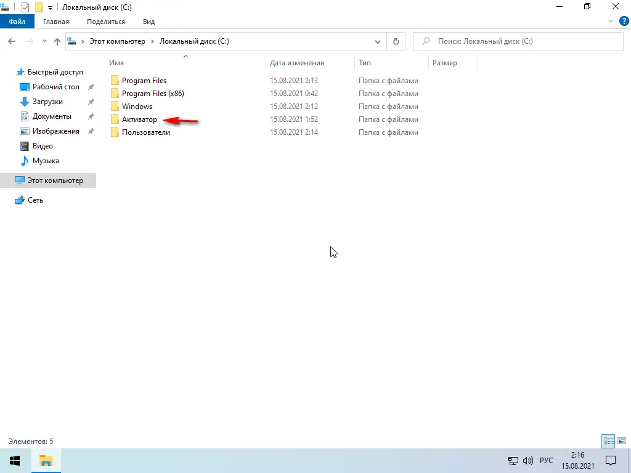Select Этот компьютер in navigation pane
Screen dimensions: 631x473
(x=48, y=180)
